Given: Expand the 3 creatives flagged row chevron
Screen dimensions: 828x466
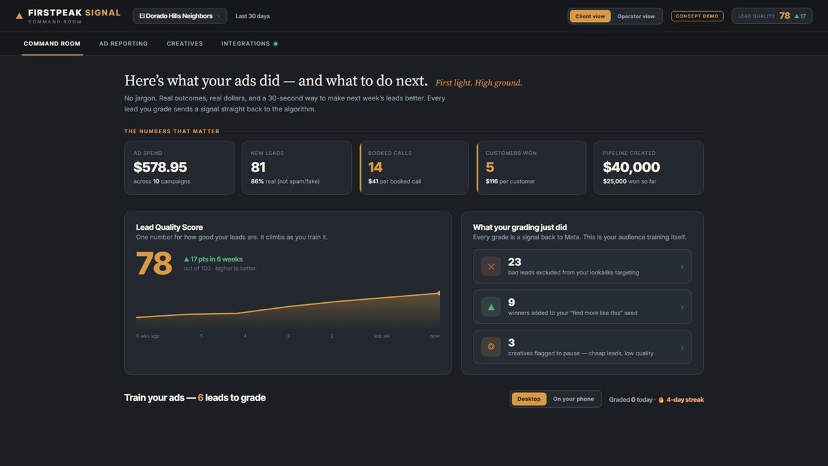Looking at the screenshot, I should point(682,348).
